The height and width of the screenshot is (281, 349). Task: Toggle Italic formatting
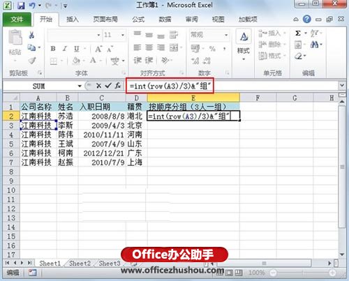point(65,49)
